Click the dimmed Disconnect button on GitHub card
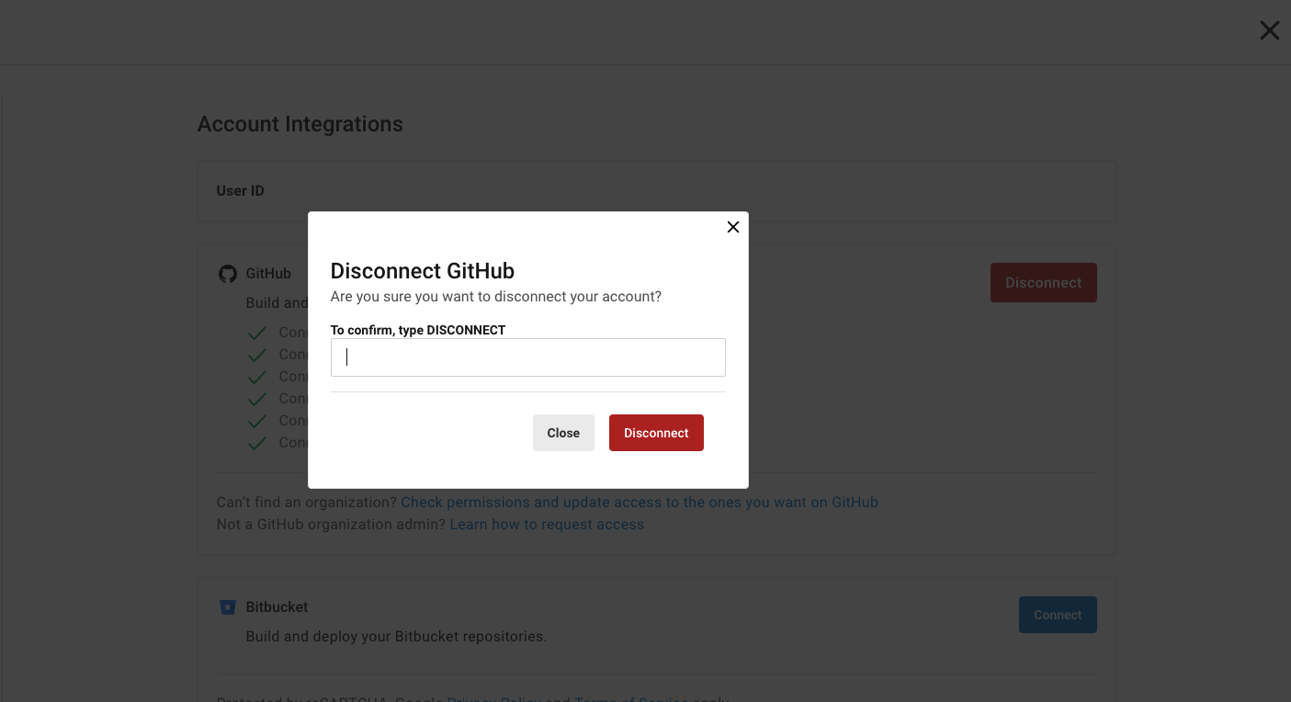Image resolution: width=1291 pixels, height=702 pixels. (x=1043, y=283)
